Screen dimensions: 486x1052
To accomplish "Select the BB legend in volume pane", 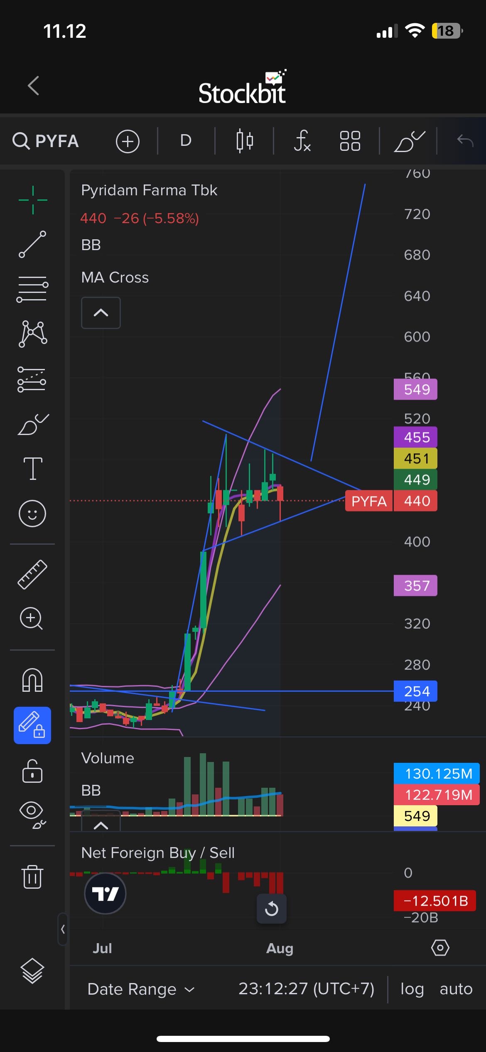I will [x=91, y=790].
